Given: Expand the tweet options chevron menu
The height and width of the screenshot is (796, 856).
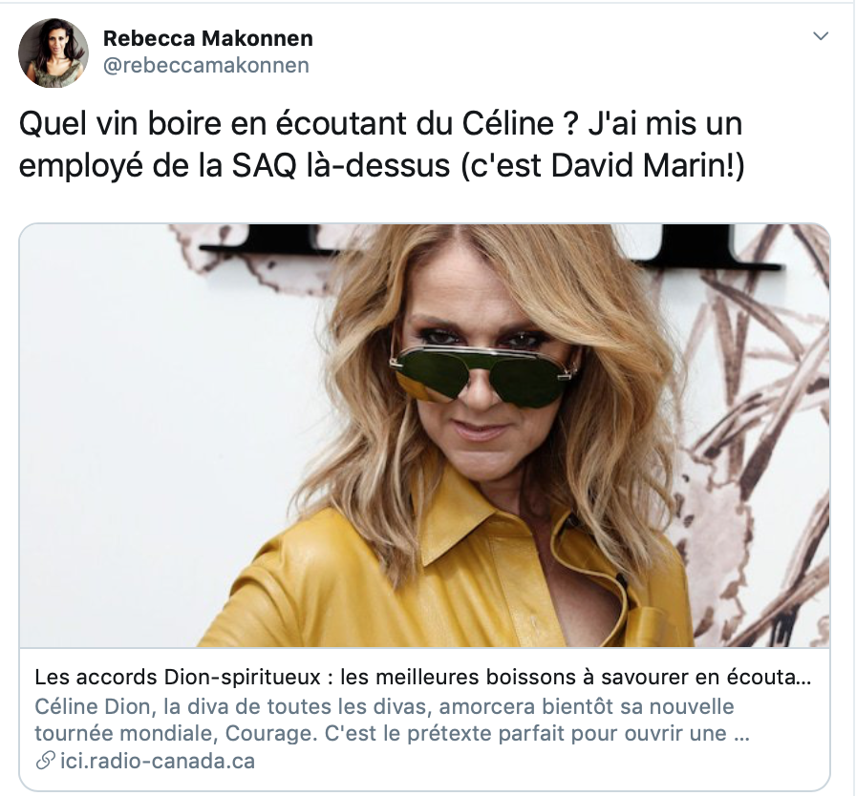Looking at the screenshot, I should coord(821,36).
